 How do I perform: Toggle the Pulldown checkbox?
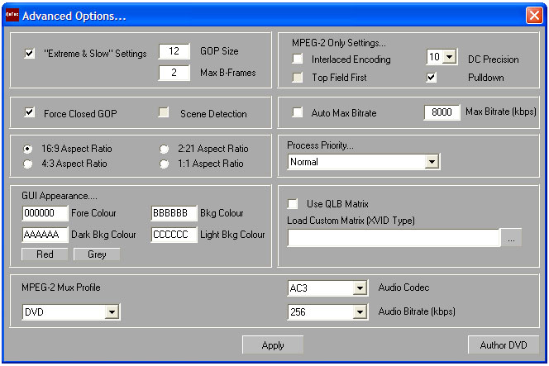click(432, 78)
